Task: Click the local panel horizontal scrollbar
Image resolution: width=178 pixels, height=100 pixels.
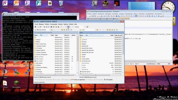Action: (x=55, y=75)
